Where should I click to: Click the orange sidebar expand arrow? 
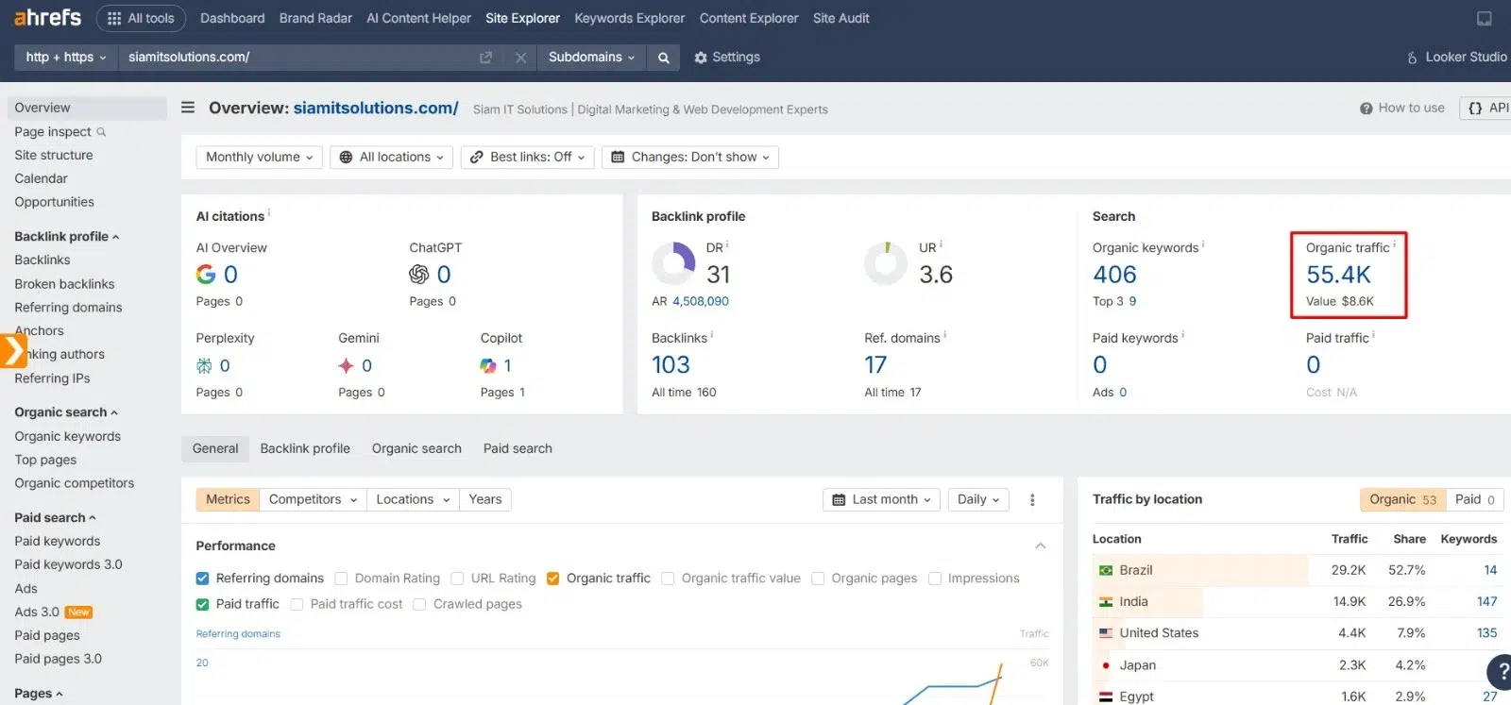pyautogui.click(x=12, y=350)
